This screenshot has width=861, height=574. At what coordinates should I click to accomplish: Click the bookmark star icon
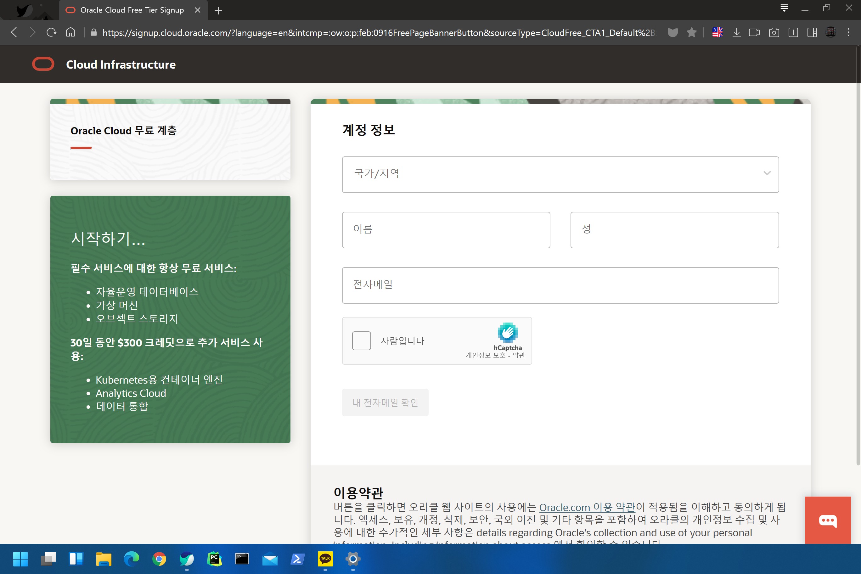(691, 33)
